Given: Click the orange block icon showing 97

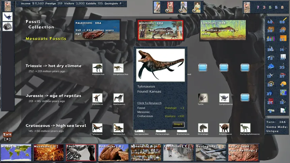Looking at the screenshot, I should point(283,38).
